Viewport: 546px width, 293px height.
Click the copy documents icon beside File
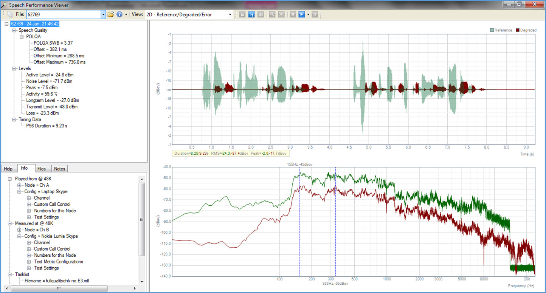click(x=10, y=14)
